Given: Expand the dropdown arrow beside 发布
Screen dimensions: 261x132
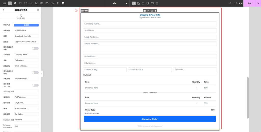Looking at the screenshot, I should tap(257, 3).
